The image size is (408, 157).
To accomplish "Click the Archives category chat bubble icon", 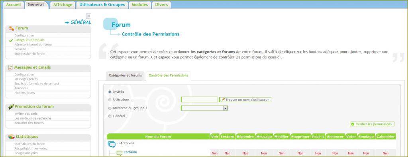I will click(112, 144).
